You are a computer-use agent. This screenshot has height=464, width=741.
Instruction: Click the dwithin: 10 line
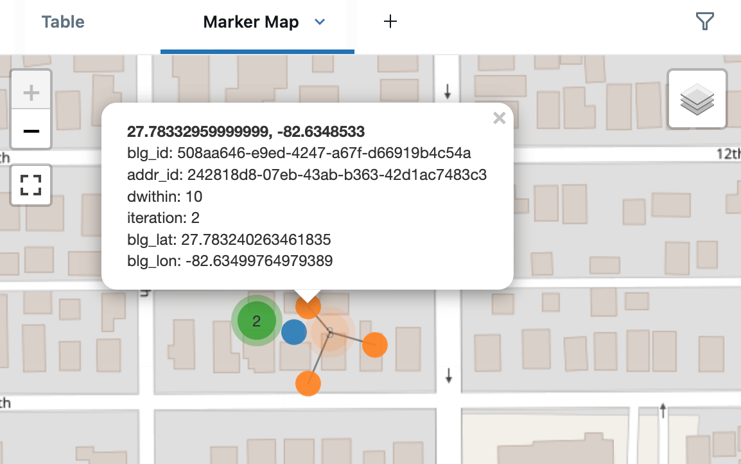(x=164, y=196)
